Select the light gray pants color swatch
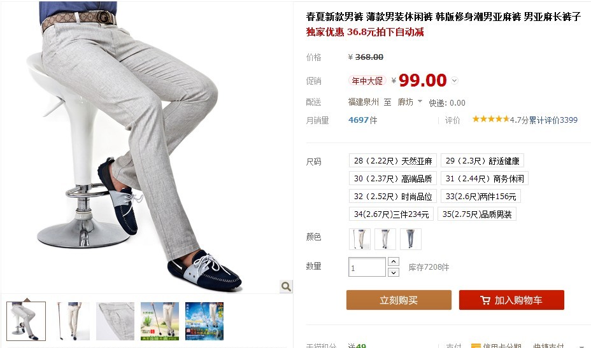 [x=385, y=239]
